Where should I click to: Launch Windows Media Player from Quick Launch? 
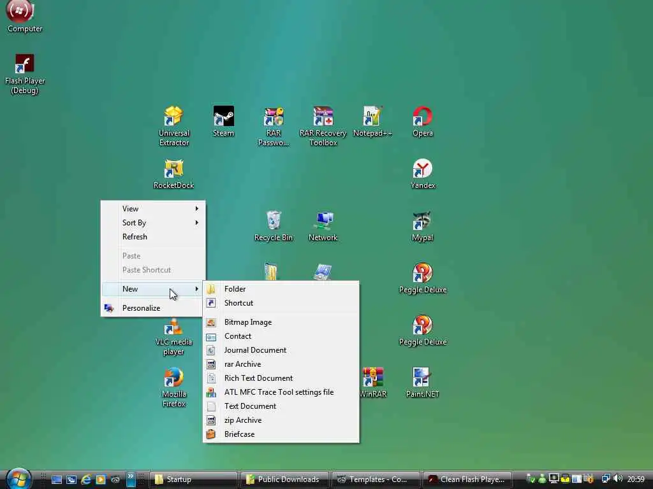tap(100, 479)
